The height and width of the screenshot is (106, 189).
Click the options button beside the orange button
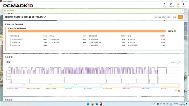[x=174, y=17]
